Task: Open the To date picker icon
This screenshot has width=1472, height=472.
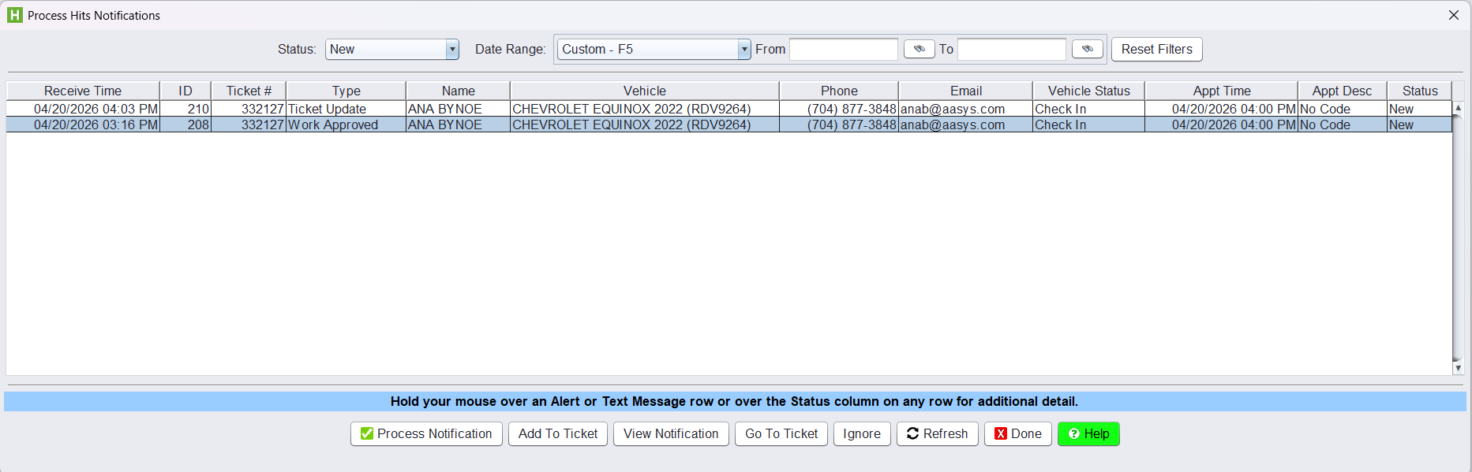Action: [x=1087, y=49]
